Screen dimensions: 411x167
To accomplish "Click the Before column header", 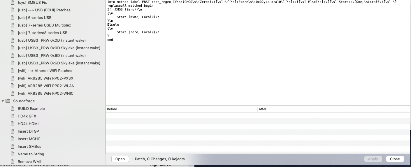I will (181, 109).
